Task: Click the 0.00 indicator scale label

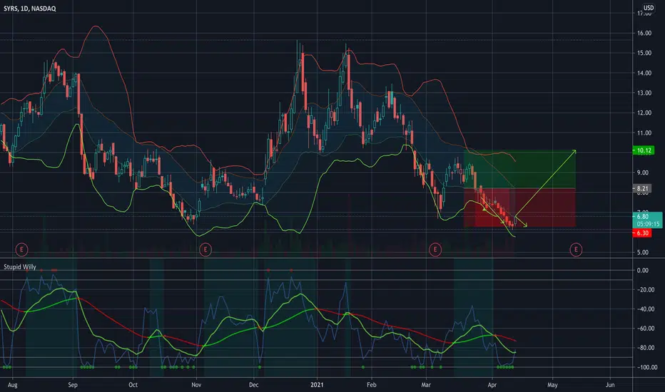Action: coord(643,270)
